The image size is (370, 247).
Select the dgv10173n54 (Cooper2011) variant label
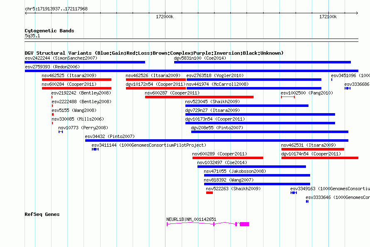(x=215, y=119)
